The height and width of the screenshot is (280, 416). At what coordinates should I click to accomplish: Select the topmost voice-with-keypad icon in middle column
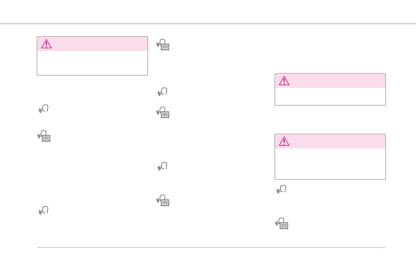(x=163, y=45)
